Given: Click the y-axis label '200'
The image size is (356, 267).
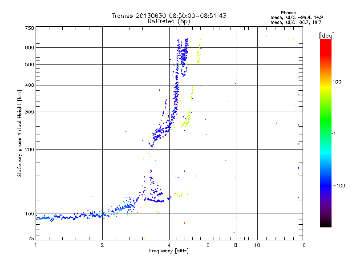Looking at the screenshot, I should pyautogui.click(x=29, y=150).
